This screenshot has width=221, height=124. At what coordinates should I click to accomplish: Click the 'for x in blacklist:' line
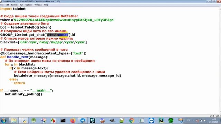[20, 64]
